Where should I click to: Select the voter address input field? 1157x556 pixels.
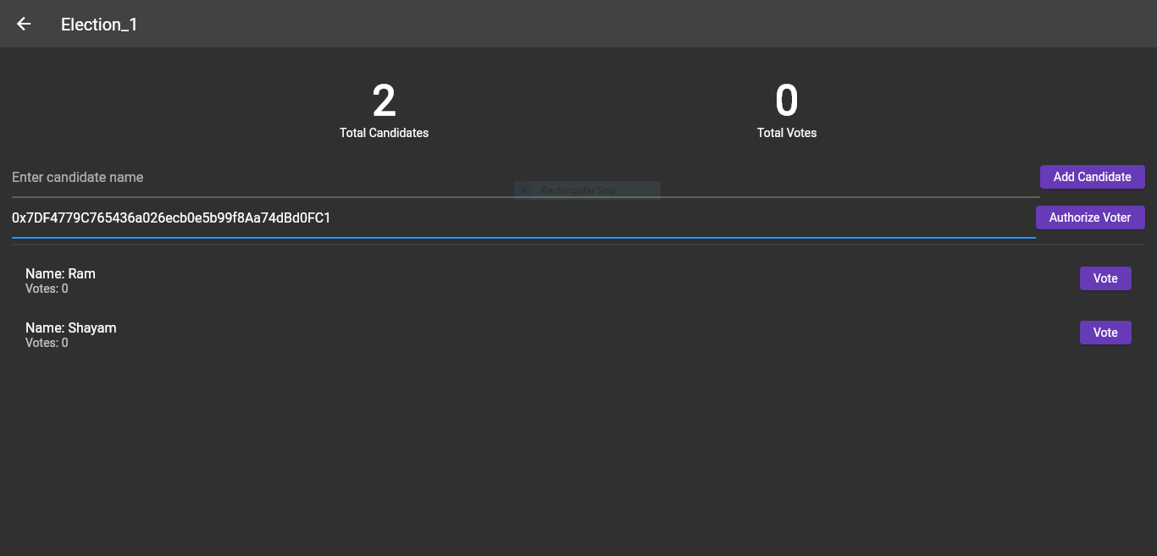pos(508,217)
